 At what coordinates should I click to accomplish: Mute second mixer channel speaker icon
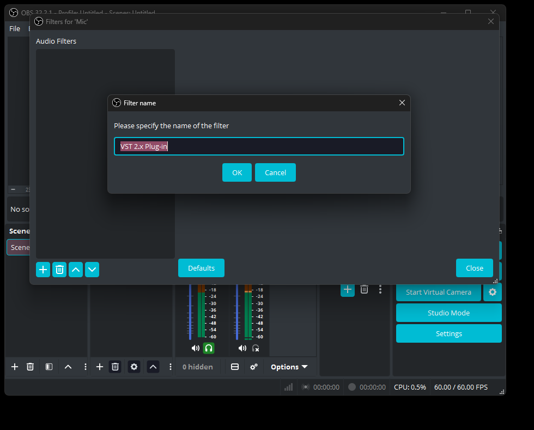pos(242,348)
